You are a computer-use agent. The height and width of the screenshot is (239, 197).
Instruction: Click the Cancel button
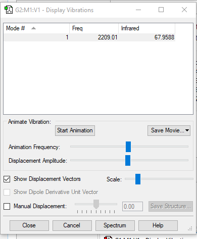72,225
